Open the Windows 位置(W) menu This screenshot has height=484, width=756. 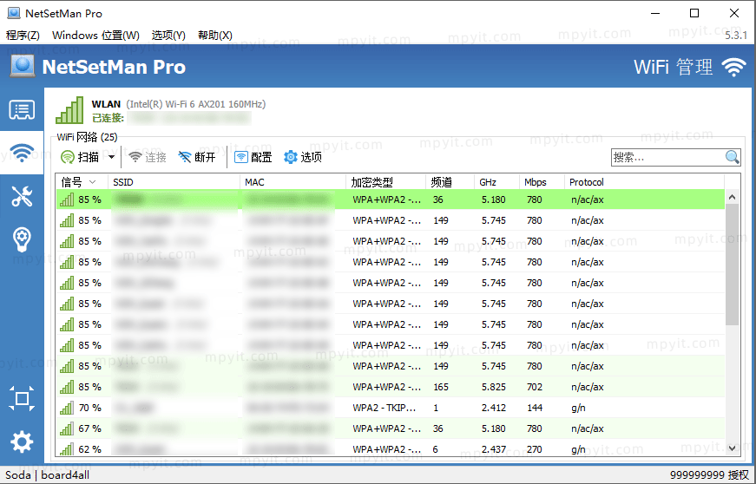(95, 36)
